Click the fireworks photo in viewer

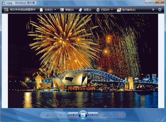tap(83, 61)
